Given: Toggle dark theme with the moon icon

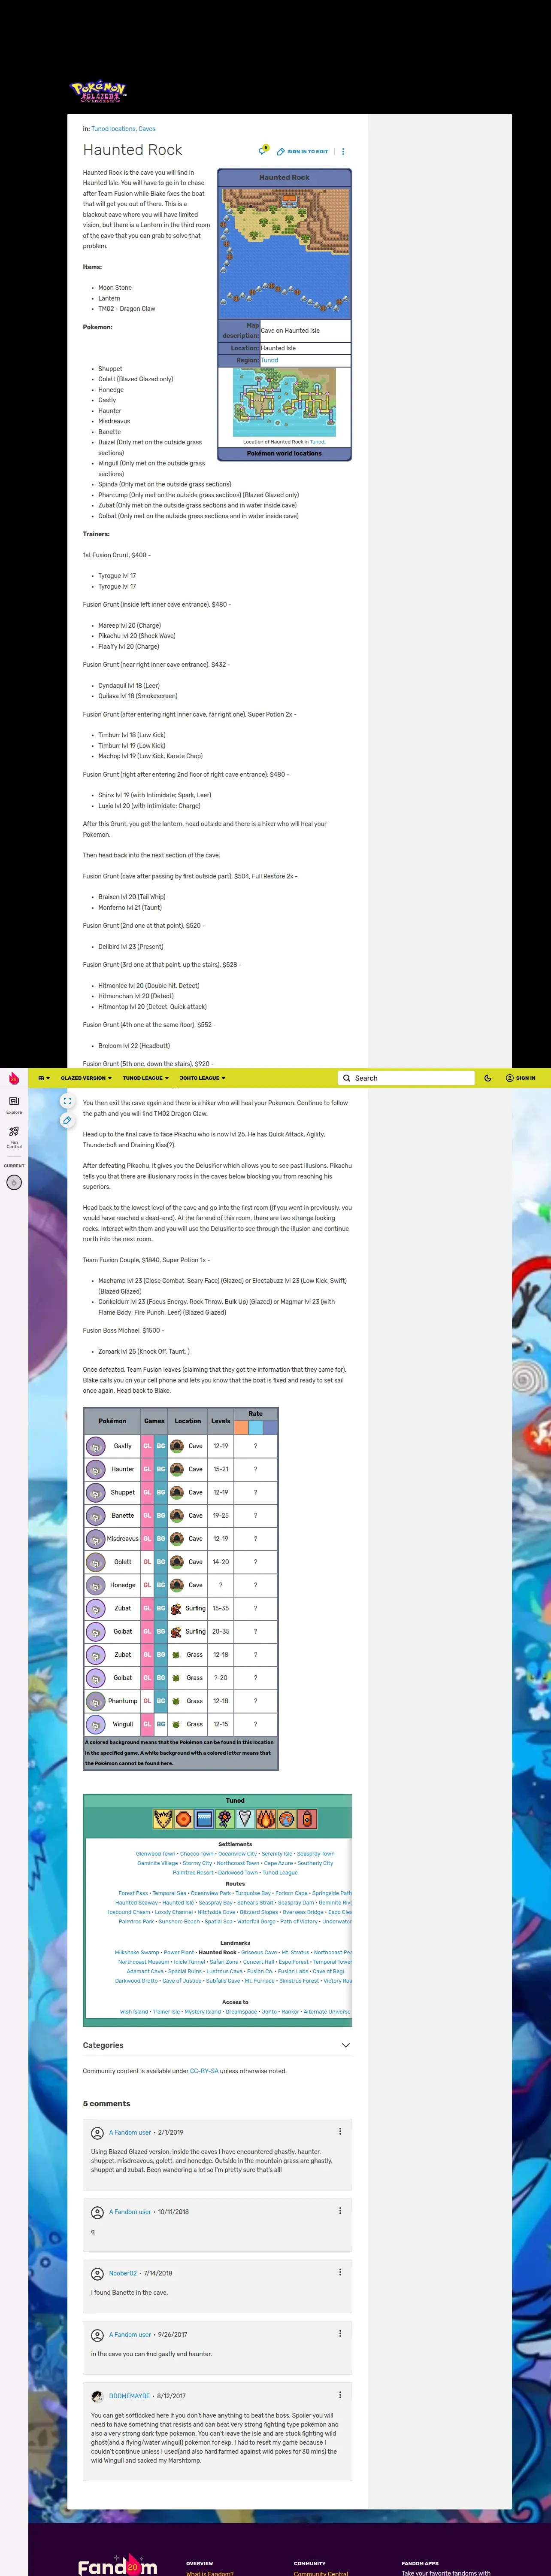Looking at the screenshot, I should coord(487,1078).
